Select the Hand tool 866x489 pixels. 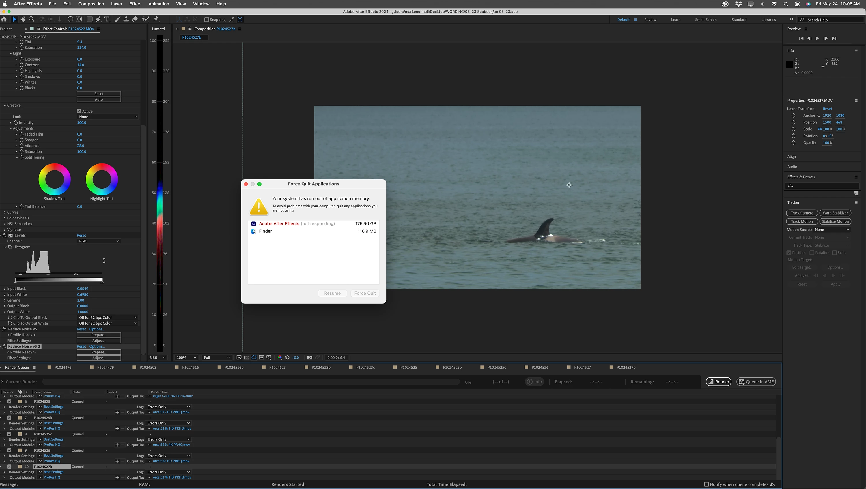pyautogui.click(x=23, y=19)
